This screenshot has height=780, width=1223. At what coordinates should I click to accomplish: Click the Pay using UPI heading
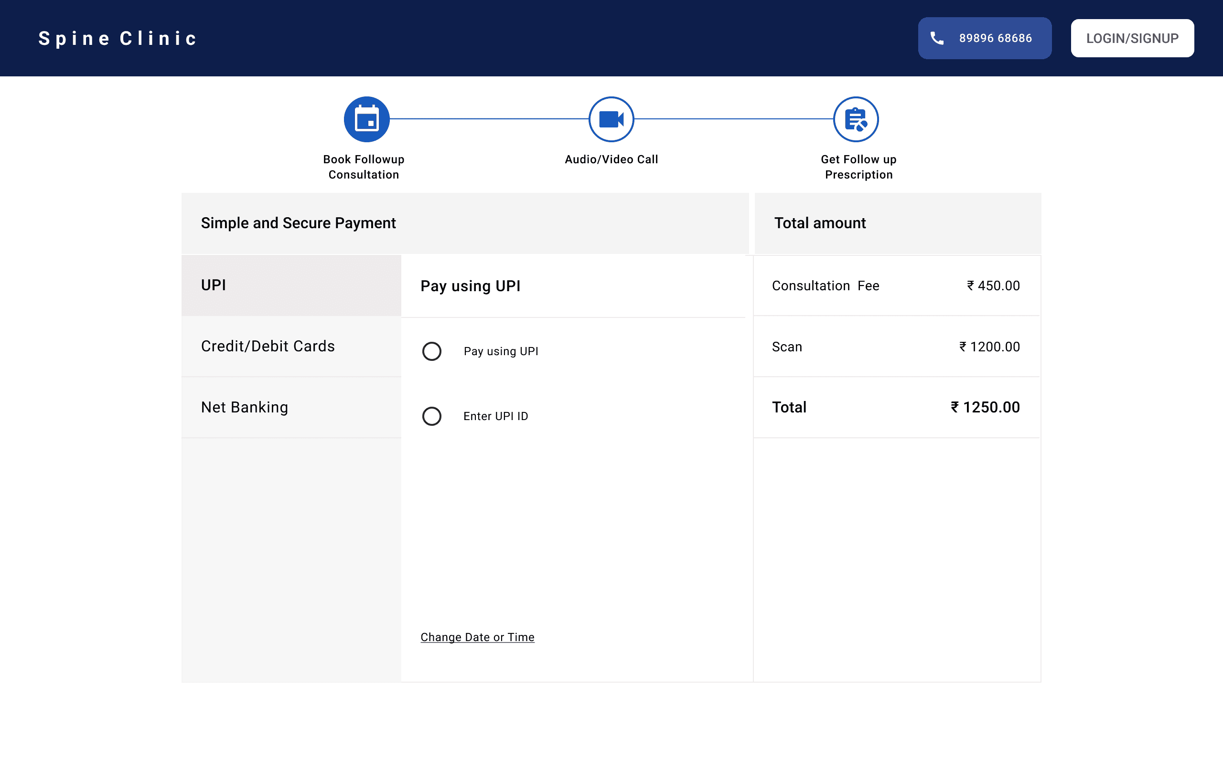pos(470,286)
